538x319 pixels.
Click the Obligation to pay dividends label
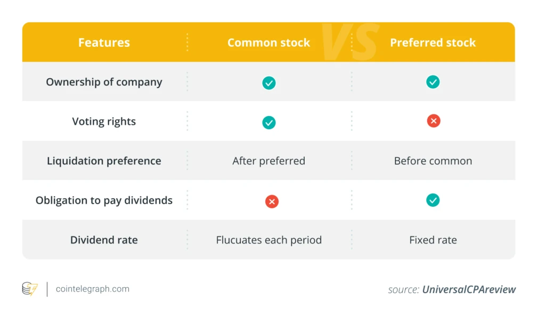[104, 200]
